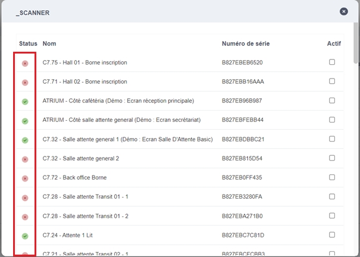This screenshot has width=360, height=257.
Task: Click green status icon for Salle attente general 1
Action: pyautogui.click(x=25, y=140)
